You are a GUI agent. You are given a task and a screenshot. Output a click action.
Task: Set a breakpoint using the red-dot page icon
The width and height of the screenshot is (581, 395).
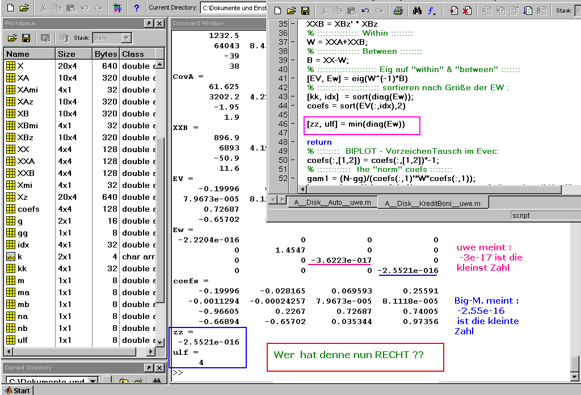coord(454,11)
